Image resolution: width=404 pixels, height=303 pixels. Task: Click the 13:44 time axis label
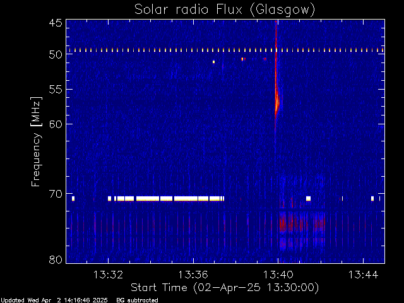click(x=363, y=275)
